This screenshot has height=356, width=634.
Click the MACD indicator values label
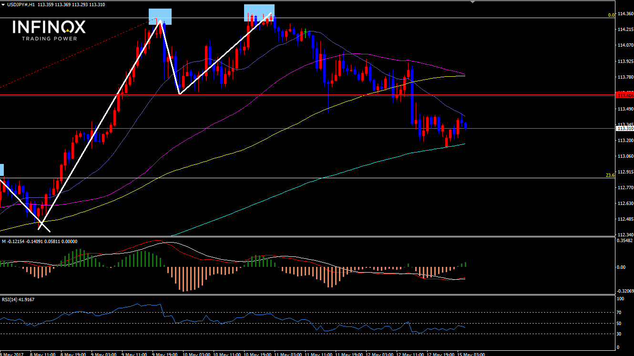tap(40, 241)
